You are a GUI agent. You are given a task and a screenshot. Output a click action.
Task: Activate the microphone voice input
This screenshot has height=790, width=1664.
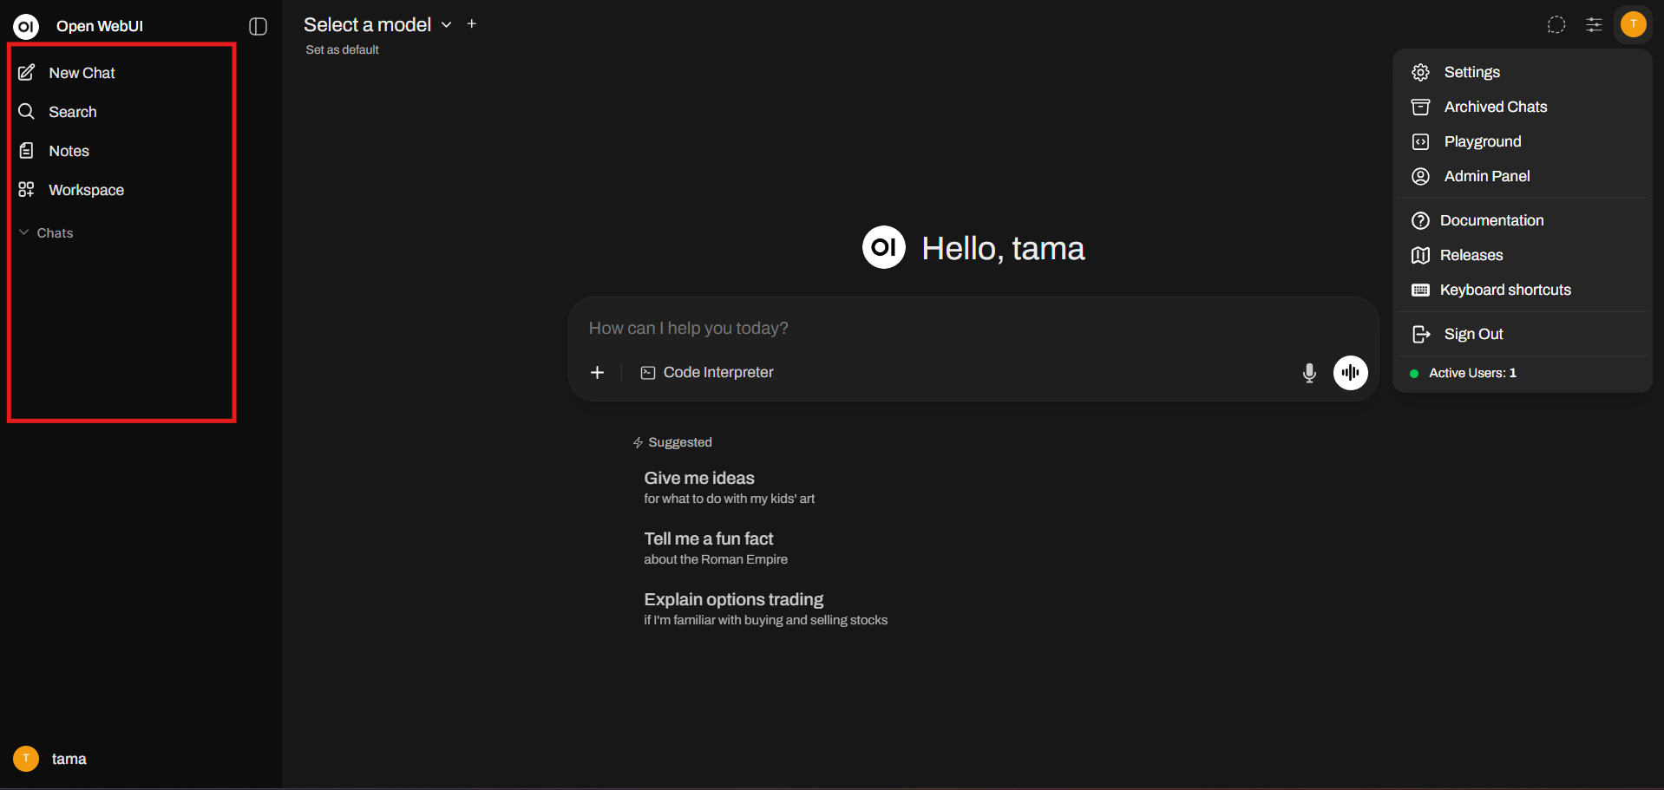pyautogui.click(x=1309, y=373)
